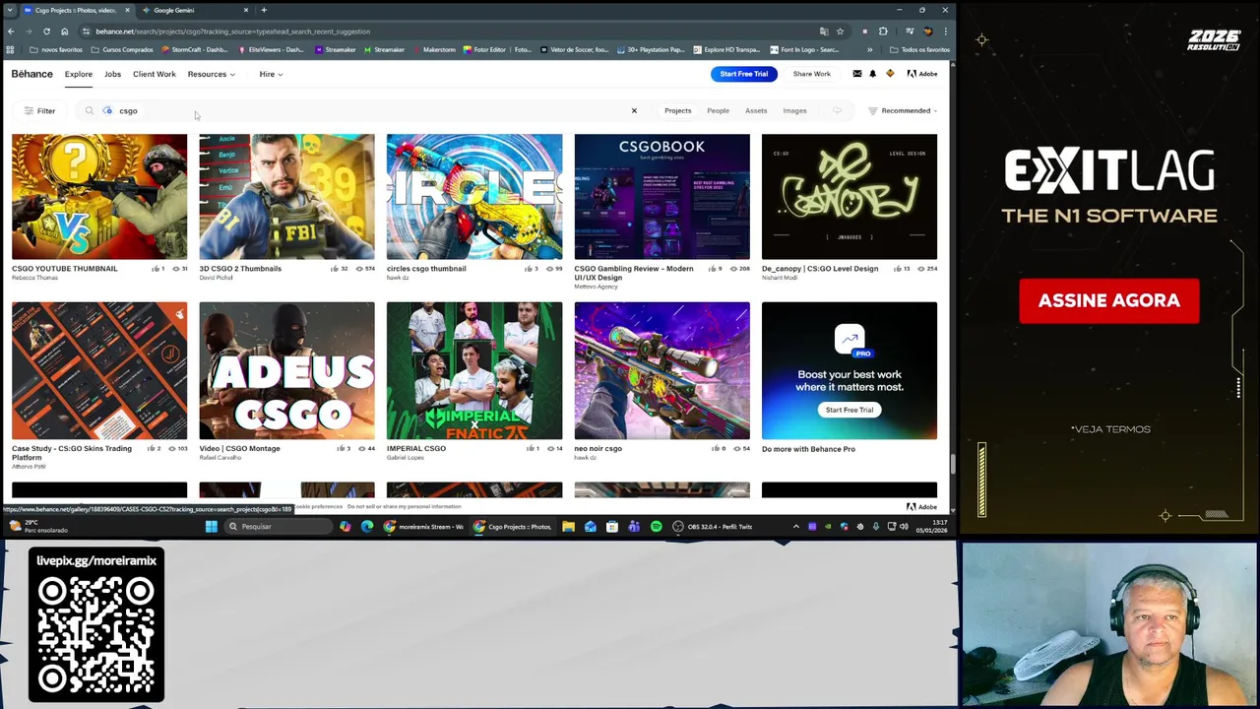Viewport: 1260px width, 709px height.
Task: Show hidden system tray icons chevron
Action: click(x=796, y=527)
